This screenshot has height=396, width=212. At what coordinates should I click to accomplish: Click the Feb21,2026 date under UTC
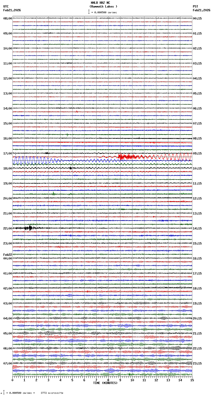coord(12,10)
